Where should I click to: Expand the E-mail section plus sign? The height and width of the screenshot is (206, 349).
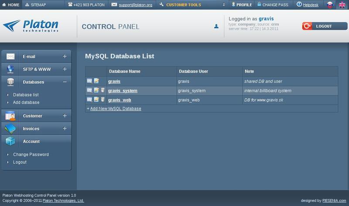[x=65, y=56]
